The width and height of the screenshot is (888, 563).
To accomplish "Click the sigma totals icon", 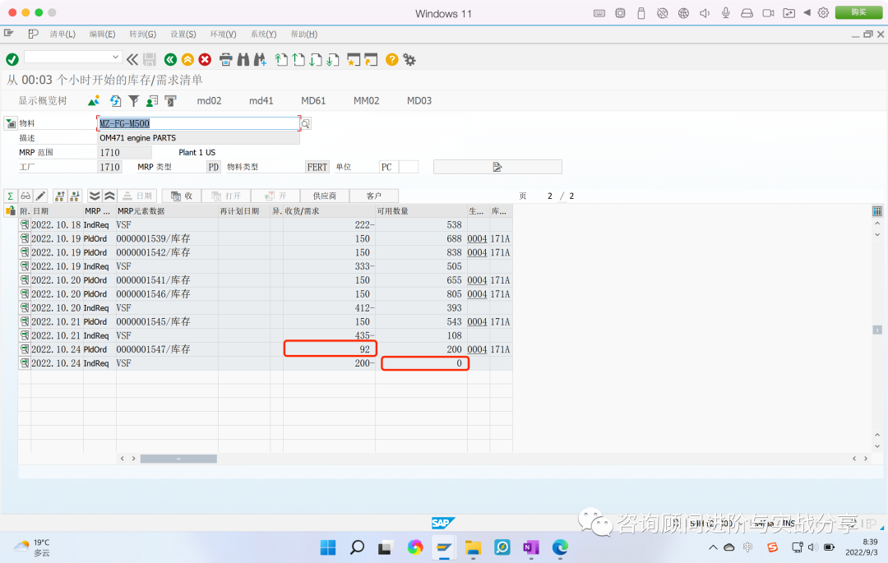I will coord(10,196).
